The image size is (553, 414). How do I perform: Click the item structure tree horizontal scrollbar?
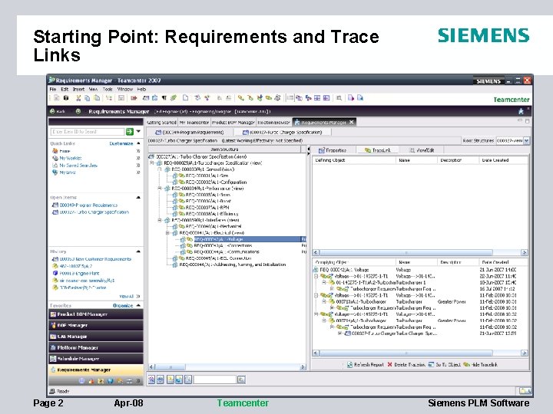tap(227, 366)
